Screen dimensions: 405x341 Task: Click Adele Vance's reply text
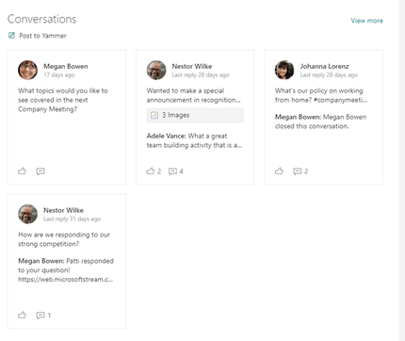194,140
